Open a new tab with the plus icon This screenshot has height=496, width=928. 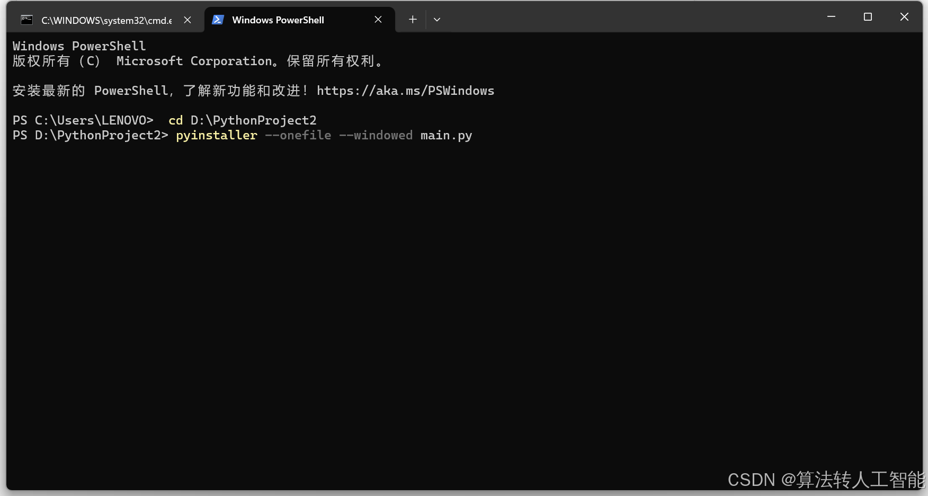[412, 20]
